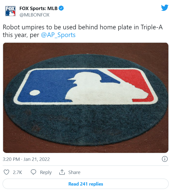Click the Reply text label
The width and height of the screenshot is (172, 192).
click(46, 172)
